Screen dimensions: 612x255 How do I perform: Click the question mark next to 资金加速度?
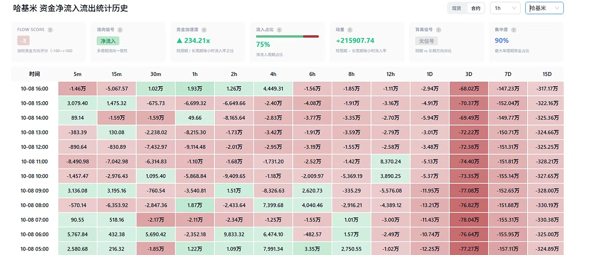pyautogui.click(x=204, y=30)
